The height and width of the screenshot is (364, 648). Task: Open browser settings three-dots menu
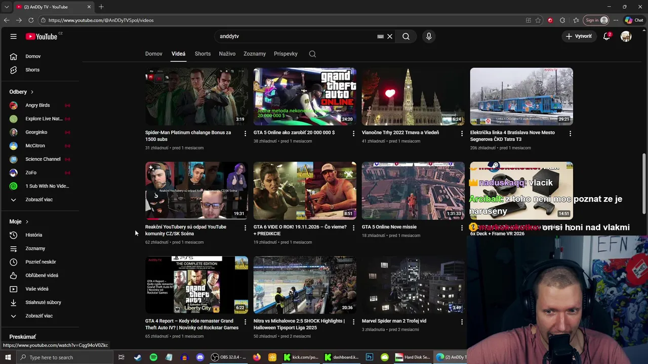point(616,20)
